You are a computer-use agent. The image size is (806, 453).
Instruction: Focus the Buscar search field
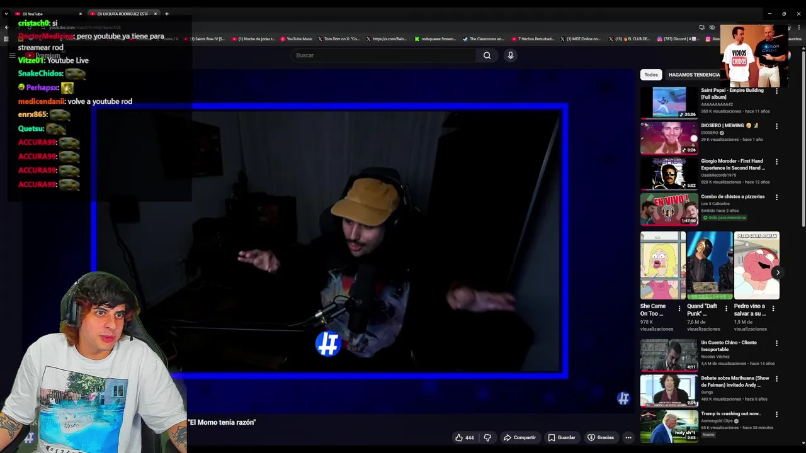(x=384, y=55)
